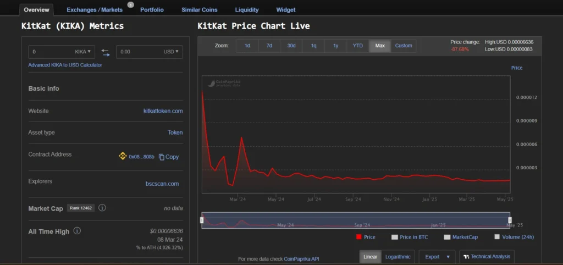563x265 pixels.
Task: Set chart zoom to 1y
Action: tap(336, 46)
